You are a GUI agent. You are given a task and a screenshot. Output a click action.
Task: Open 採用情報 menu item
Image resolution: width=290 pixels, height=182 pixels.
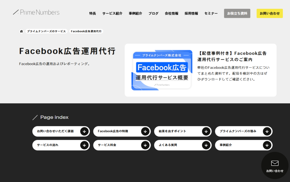(191, 14)
